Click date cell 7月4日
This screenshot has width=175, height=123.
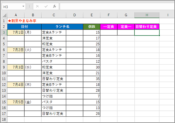[x=16, y=85]
